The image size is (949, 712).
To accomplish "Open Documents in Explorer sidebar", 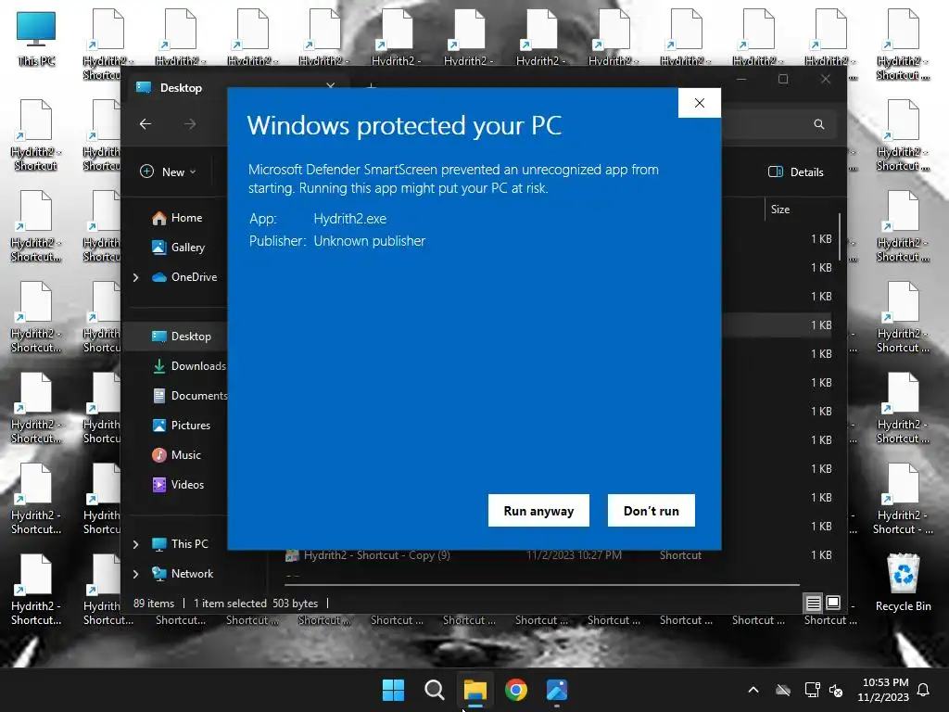I will coord(190,395).
